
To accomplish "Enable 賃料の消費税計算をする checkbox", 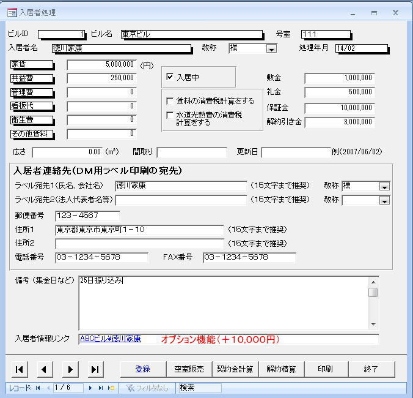I will 170,101.
